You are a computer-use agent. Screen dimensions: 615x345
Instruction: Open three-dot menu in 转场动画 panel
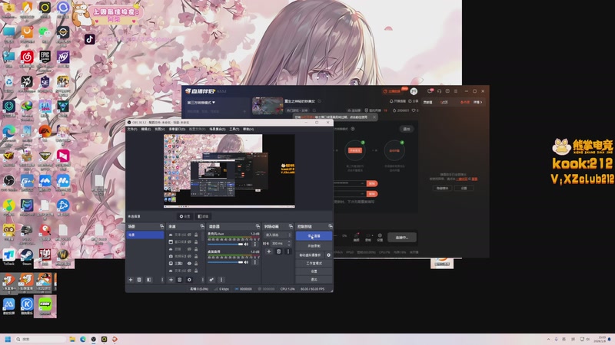pyautogui.click(x=288, y=251)
